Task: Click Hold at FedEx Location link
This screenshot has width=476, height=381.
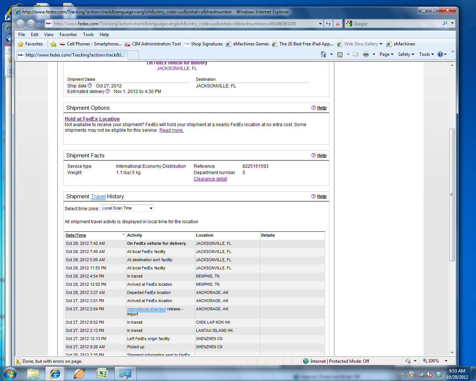Action: point(92,119)
